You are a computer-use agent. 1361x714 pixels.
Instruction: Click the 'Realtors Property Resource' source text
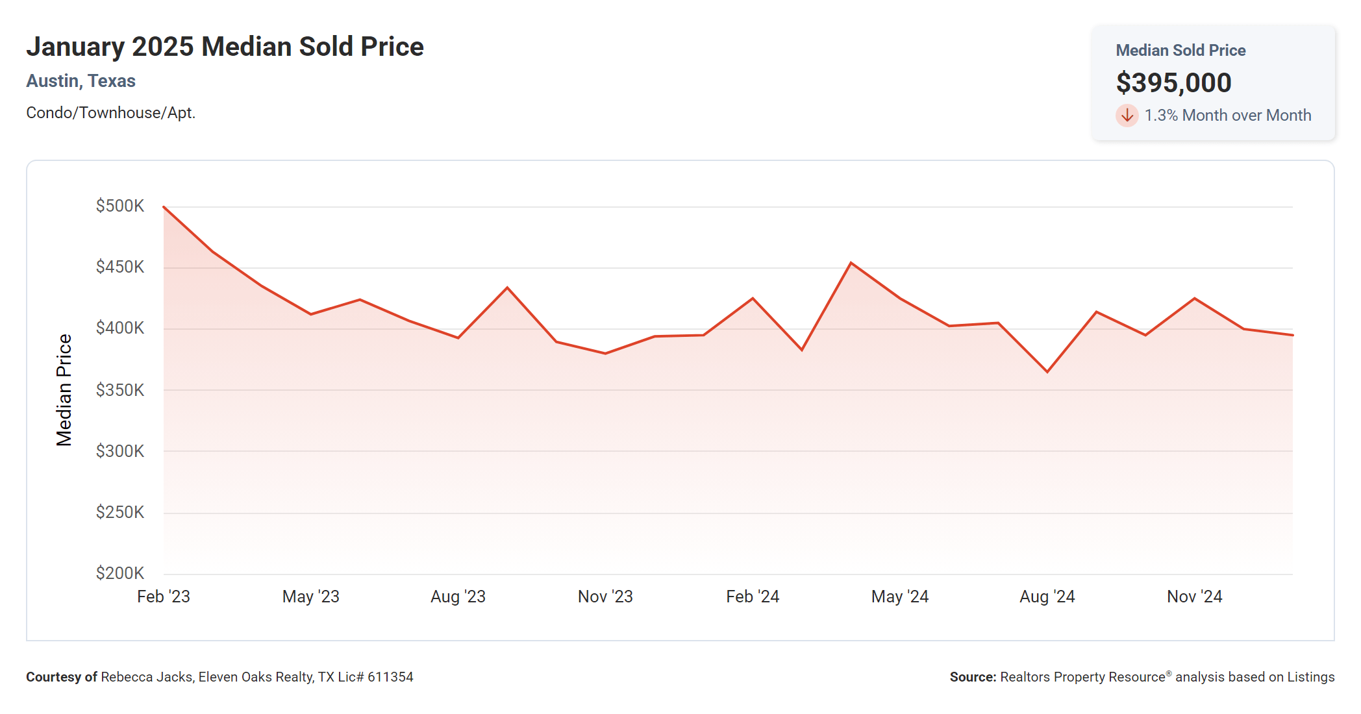1082,677
